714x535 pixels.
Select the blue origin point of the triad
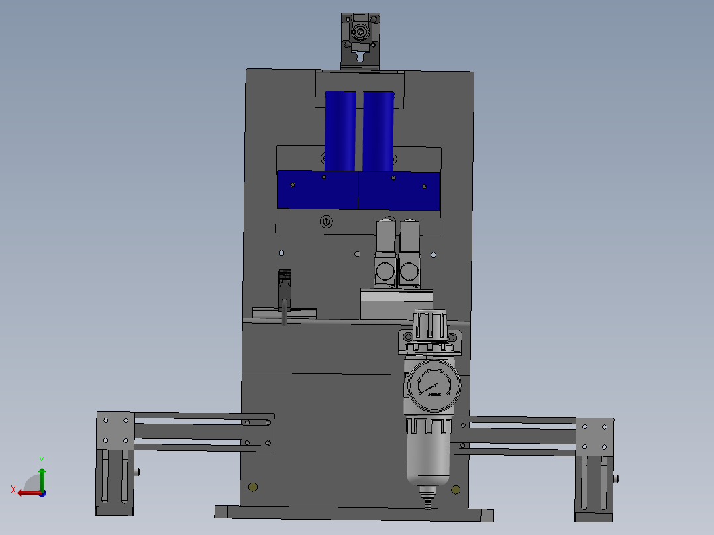[x=42, y=493]
